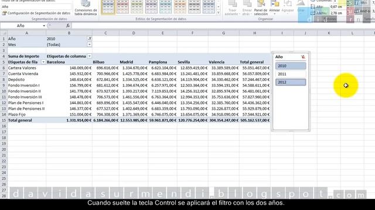Apply the first yellow-highlighted slicer style
375x210 pixels.
[108, 7]
